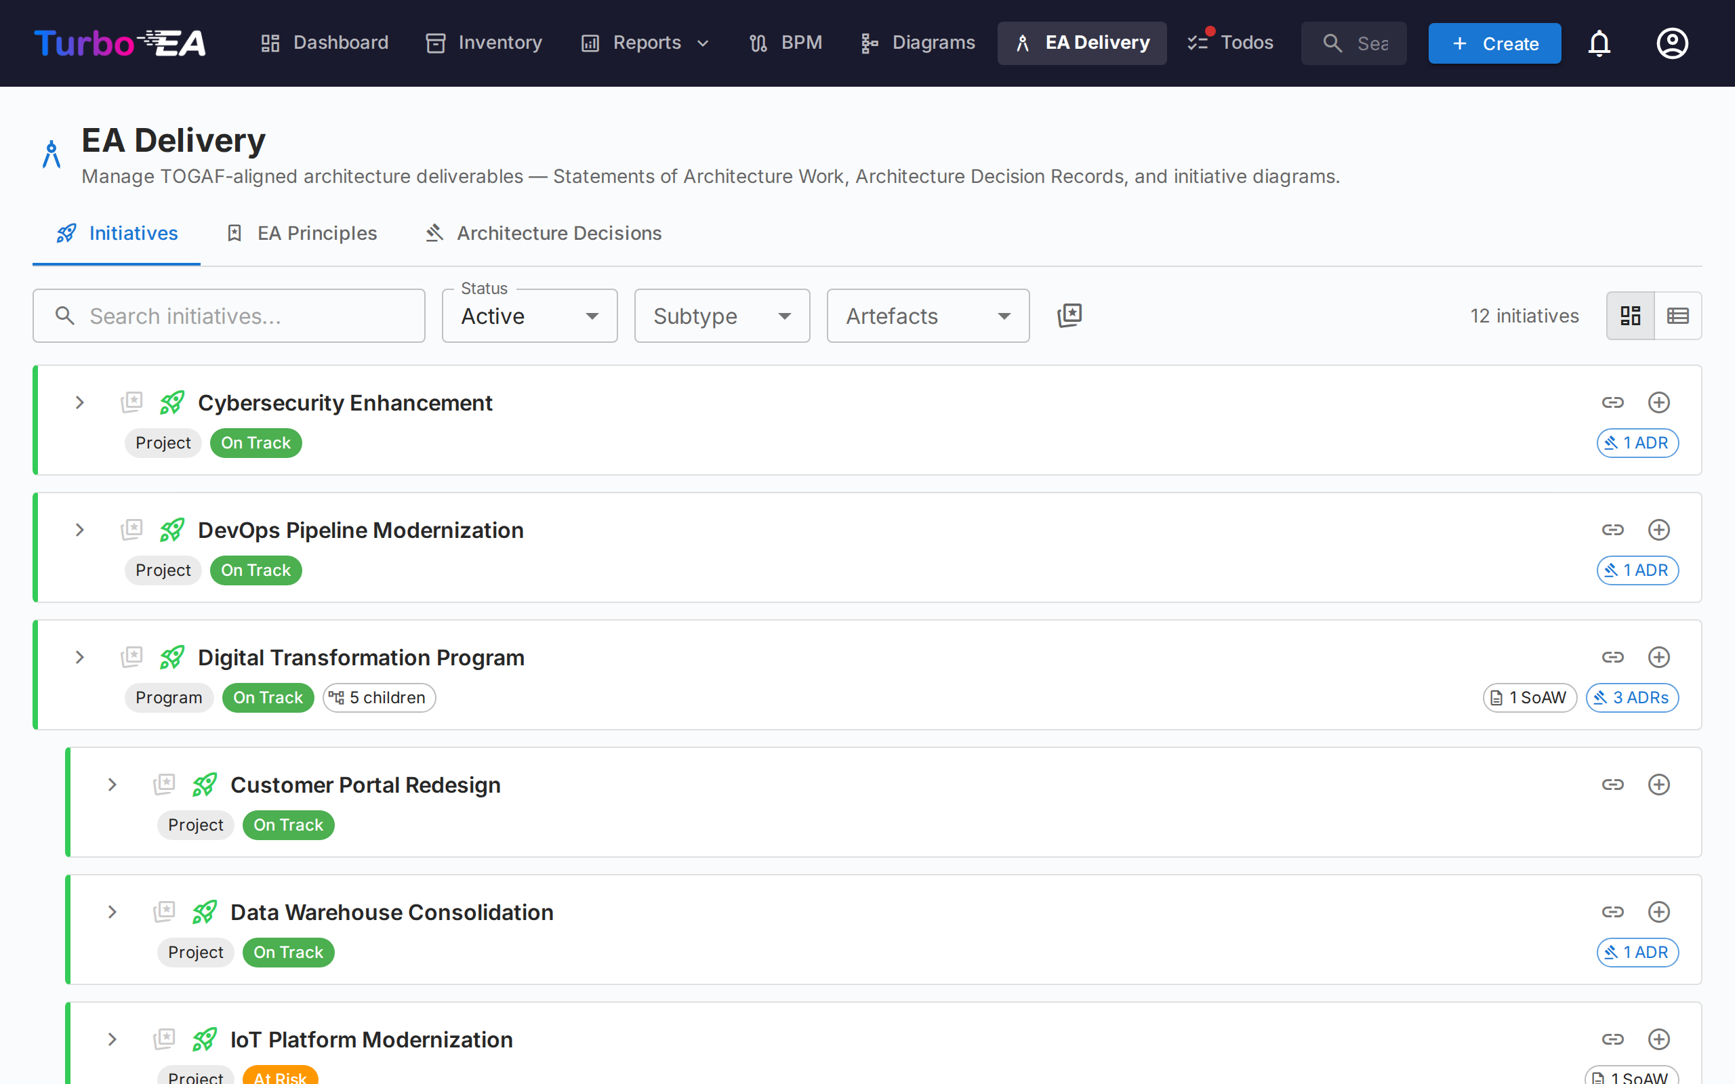Expand the Digital Transformation Program row
The width and height of the screenshot is (1735, 1084).
[x=79, y=656]
